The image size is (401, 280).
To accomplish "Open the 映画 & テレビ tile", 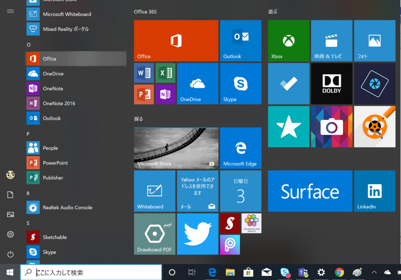I will (x=332, y=41).
